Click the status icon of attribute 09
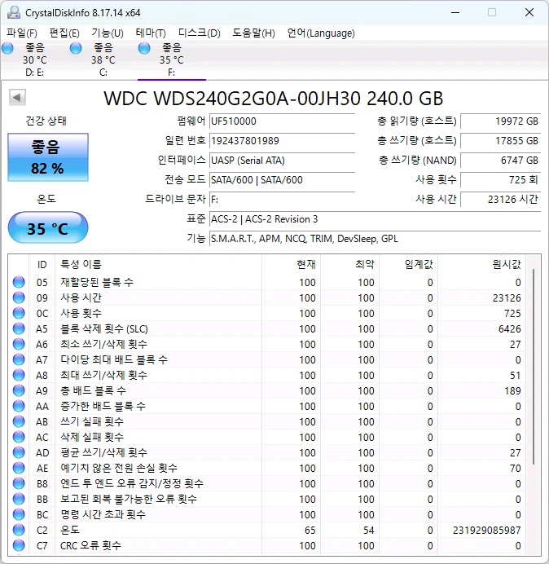The height and width of the screenshot is (564, 549). [x=19, y=297]
